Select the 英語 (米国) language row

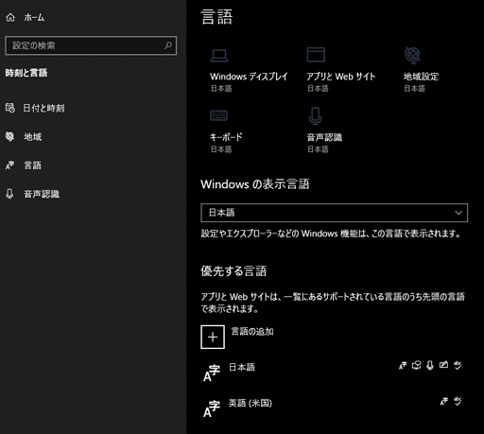[334, 408]
